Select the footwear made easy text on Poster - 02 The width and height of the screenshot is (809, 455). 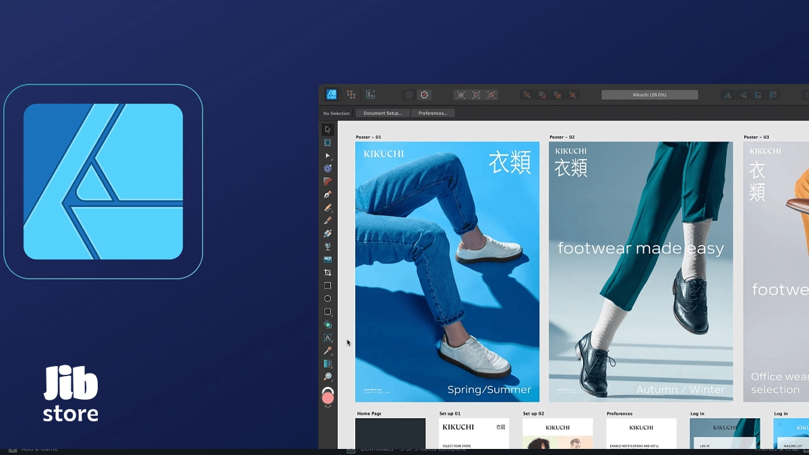[640, 249]
